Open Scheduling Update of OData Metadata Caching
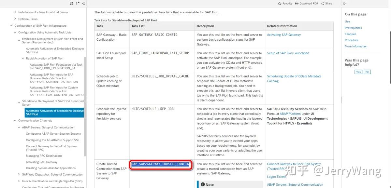Viewport: 391px width, 188px height. click(x=294, y=79)
